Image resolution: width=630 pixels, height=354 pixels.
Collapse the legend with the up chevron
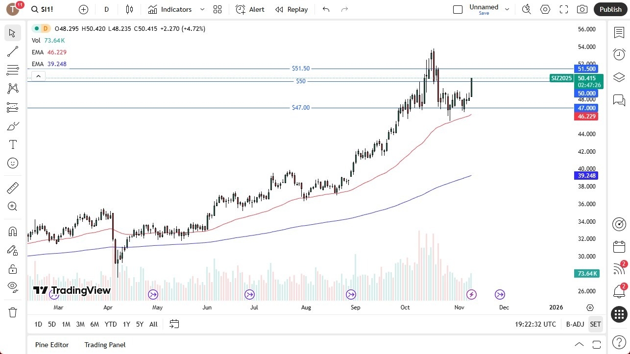coord(38,76)
